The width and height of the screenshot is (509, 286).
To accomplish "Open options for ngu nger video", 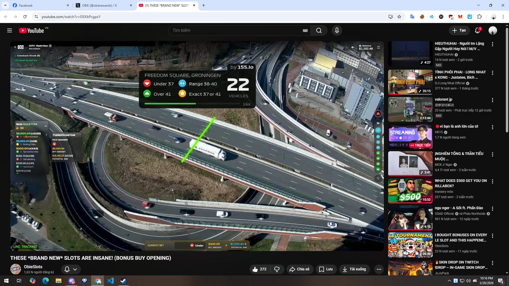I will [492, 208].
